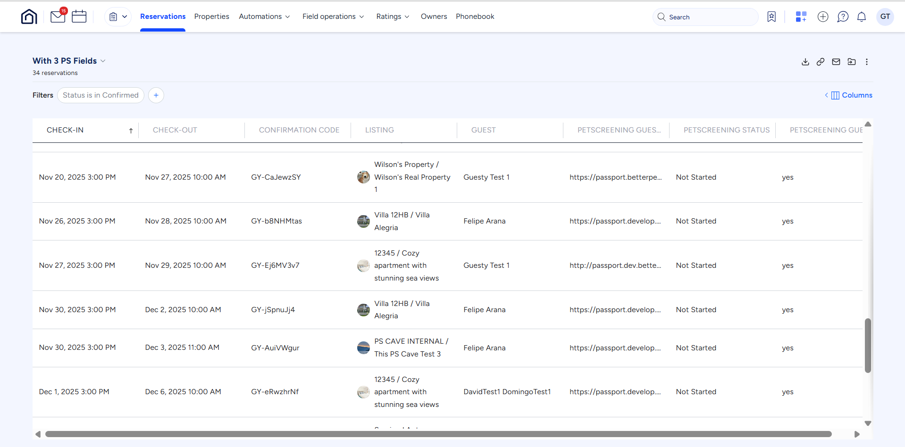Open the saved bookmarks icon

(x=771, y=17)
